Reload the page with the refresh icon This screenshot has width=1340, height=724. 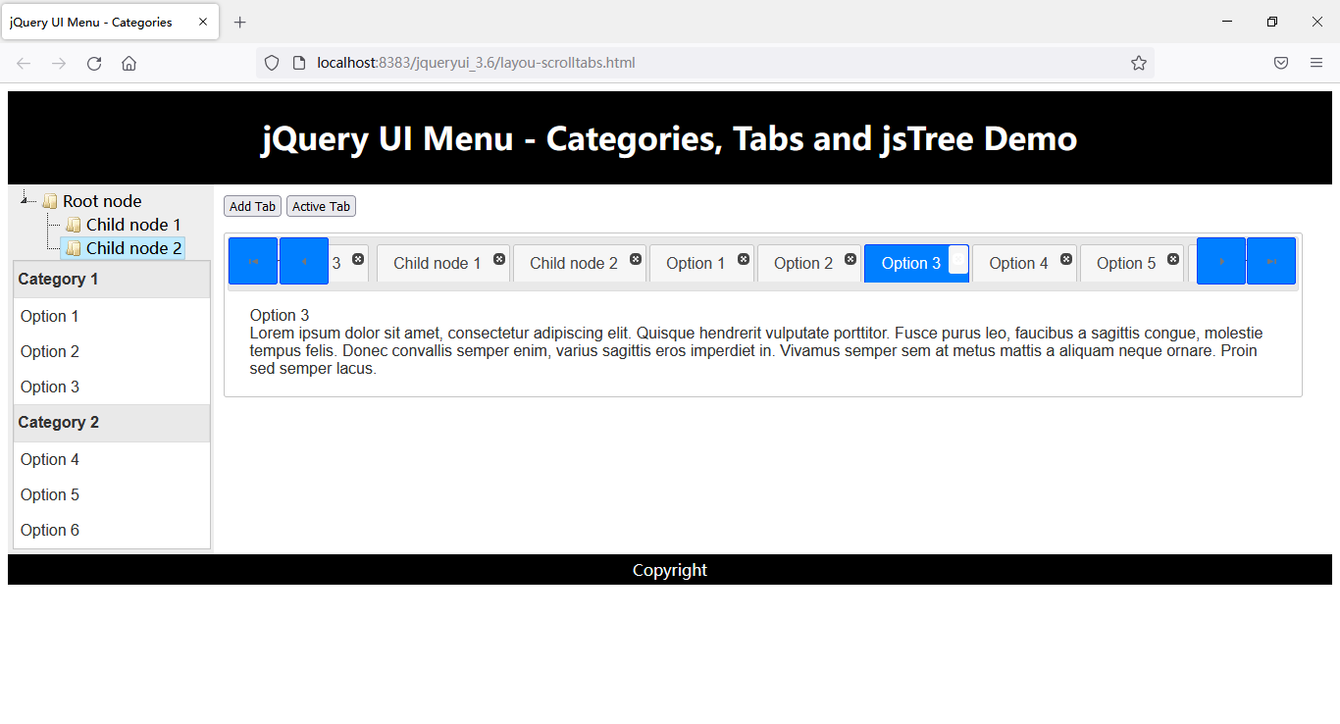click(94, 62)
